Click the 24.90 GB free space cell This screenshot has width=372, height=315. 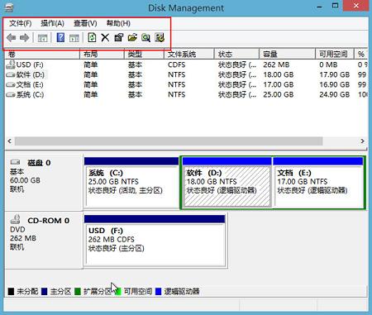pos(335,94)
